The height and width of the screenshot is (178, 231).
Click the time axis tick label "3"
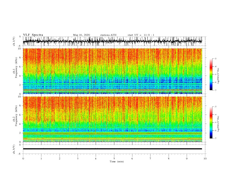[78, 159]
